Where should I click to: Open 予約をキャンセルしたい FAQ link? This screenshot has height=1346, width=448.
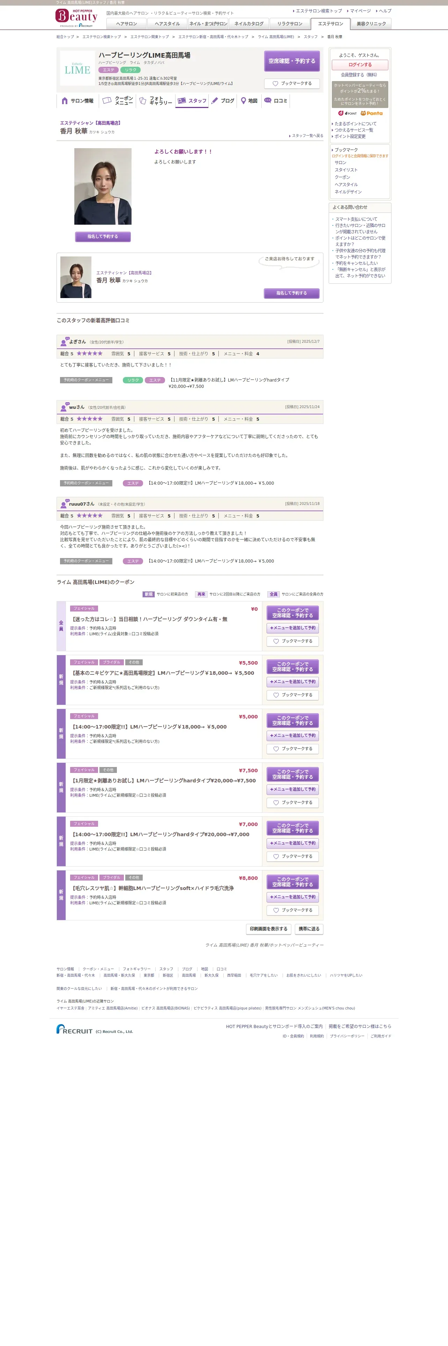pos(356,263)
